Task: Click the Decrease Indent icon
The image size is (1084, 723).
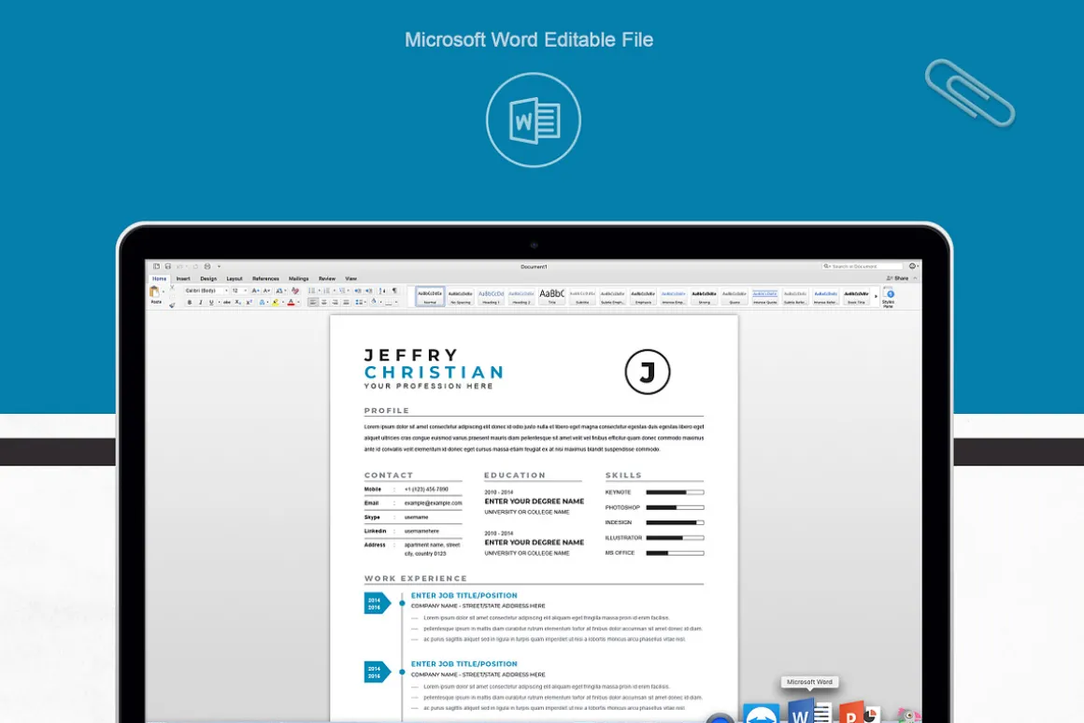Action: point(357,291)
